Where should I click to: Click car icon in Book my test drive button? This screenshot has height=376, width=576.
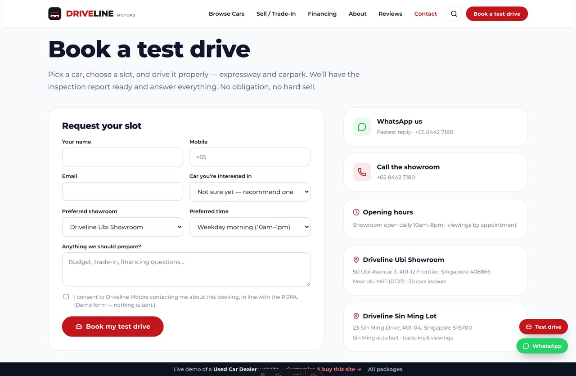(x=79, y=327)
